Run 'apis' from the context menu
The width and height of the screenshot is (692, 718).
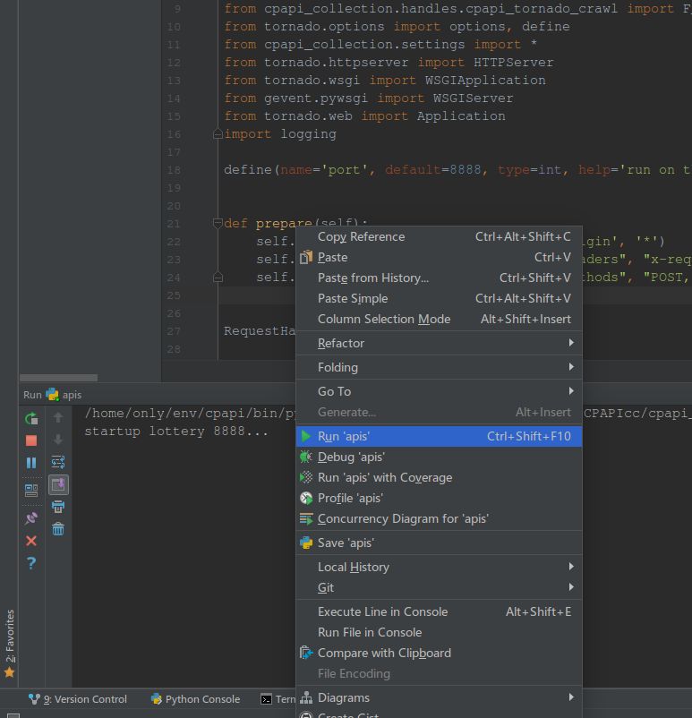click(x=439, y=436)
